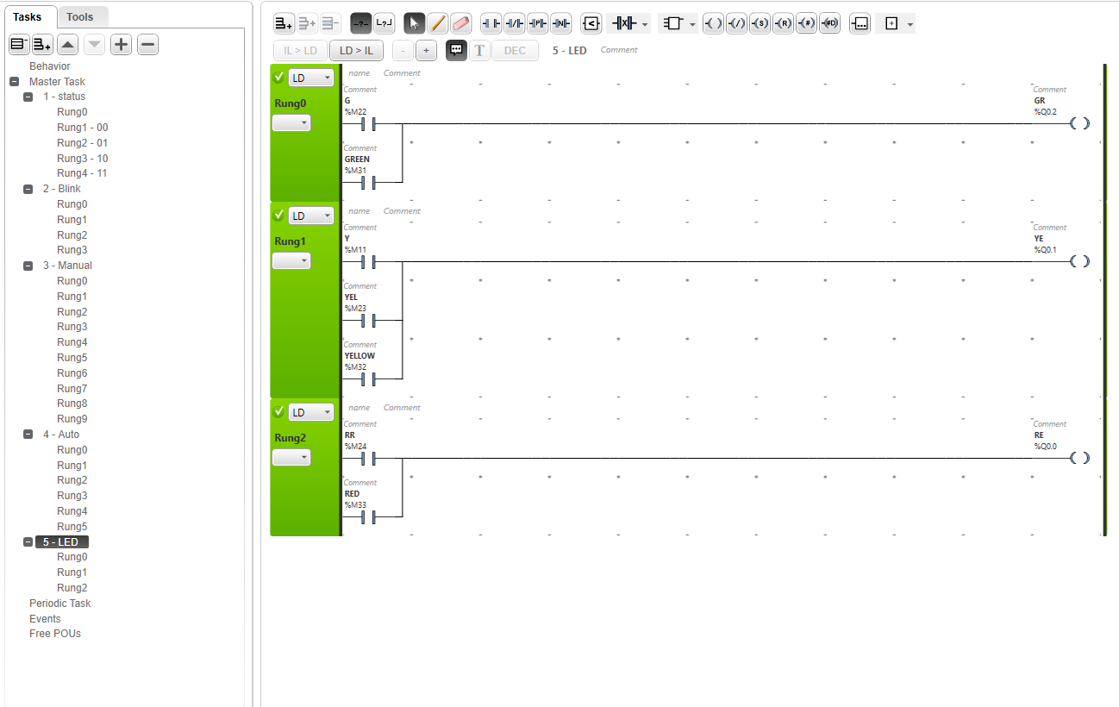The height and width of the screenshot is (707, 1119).
Task: Move the selected item up in Tasks
Action: [68, 45]
